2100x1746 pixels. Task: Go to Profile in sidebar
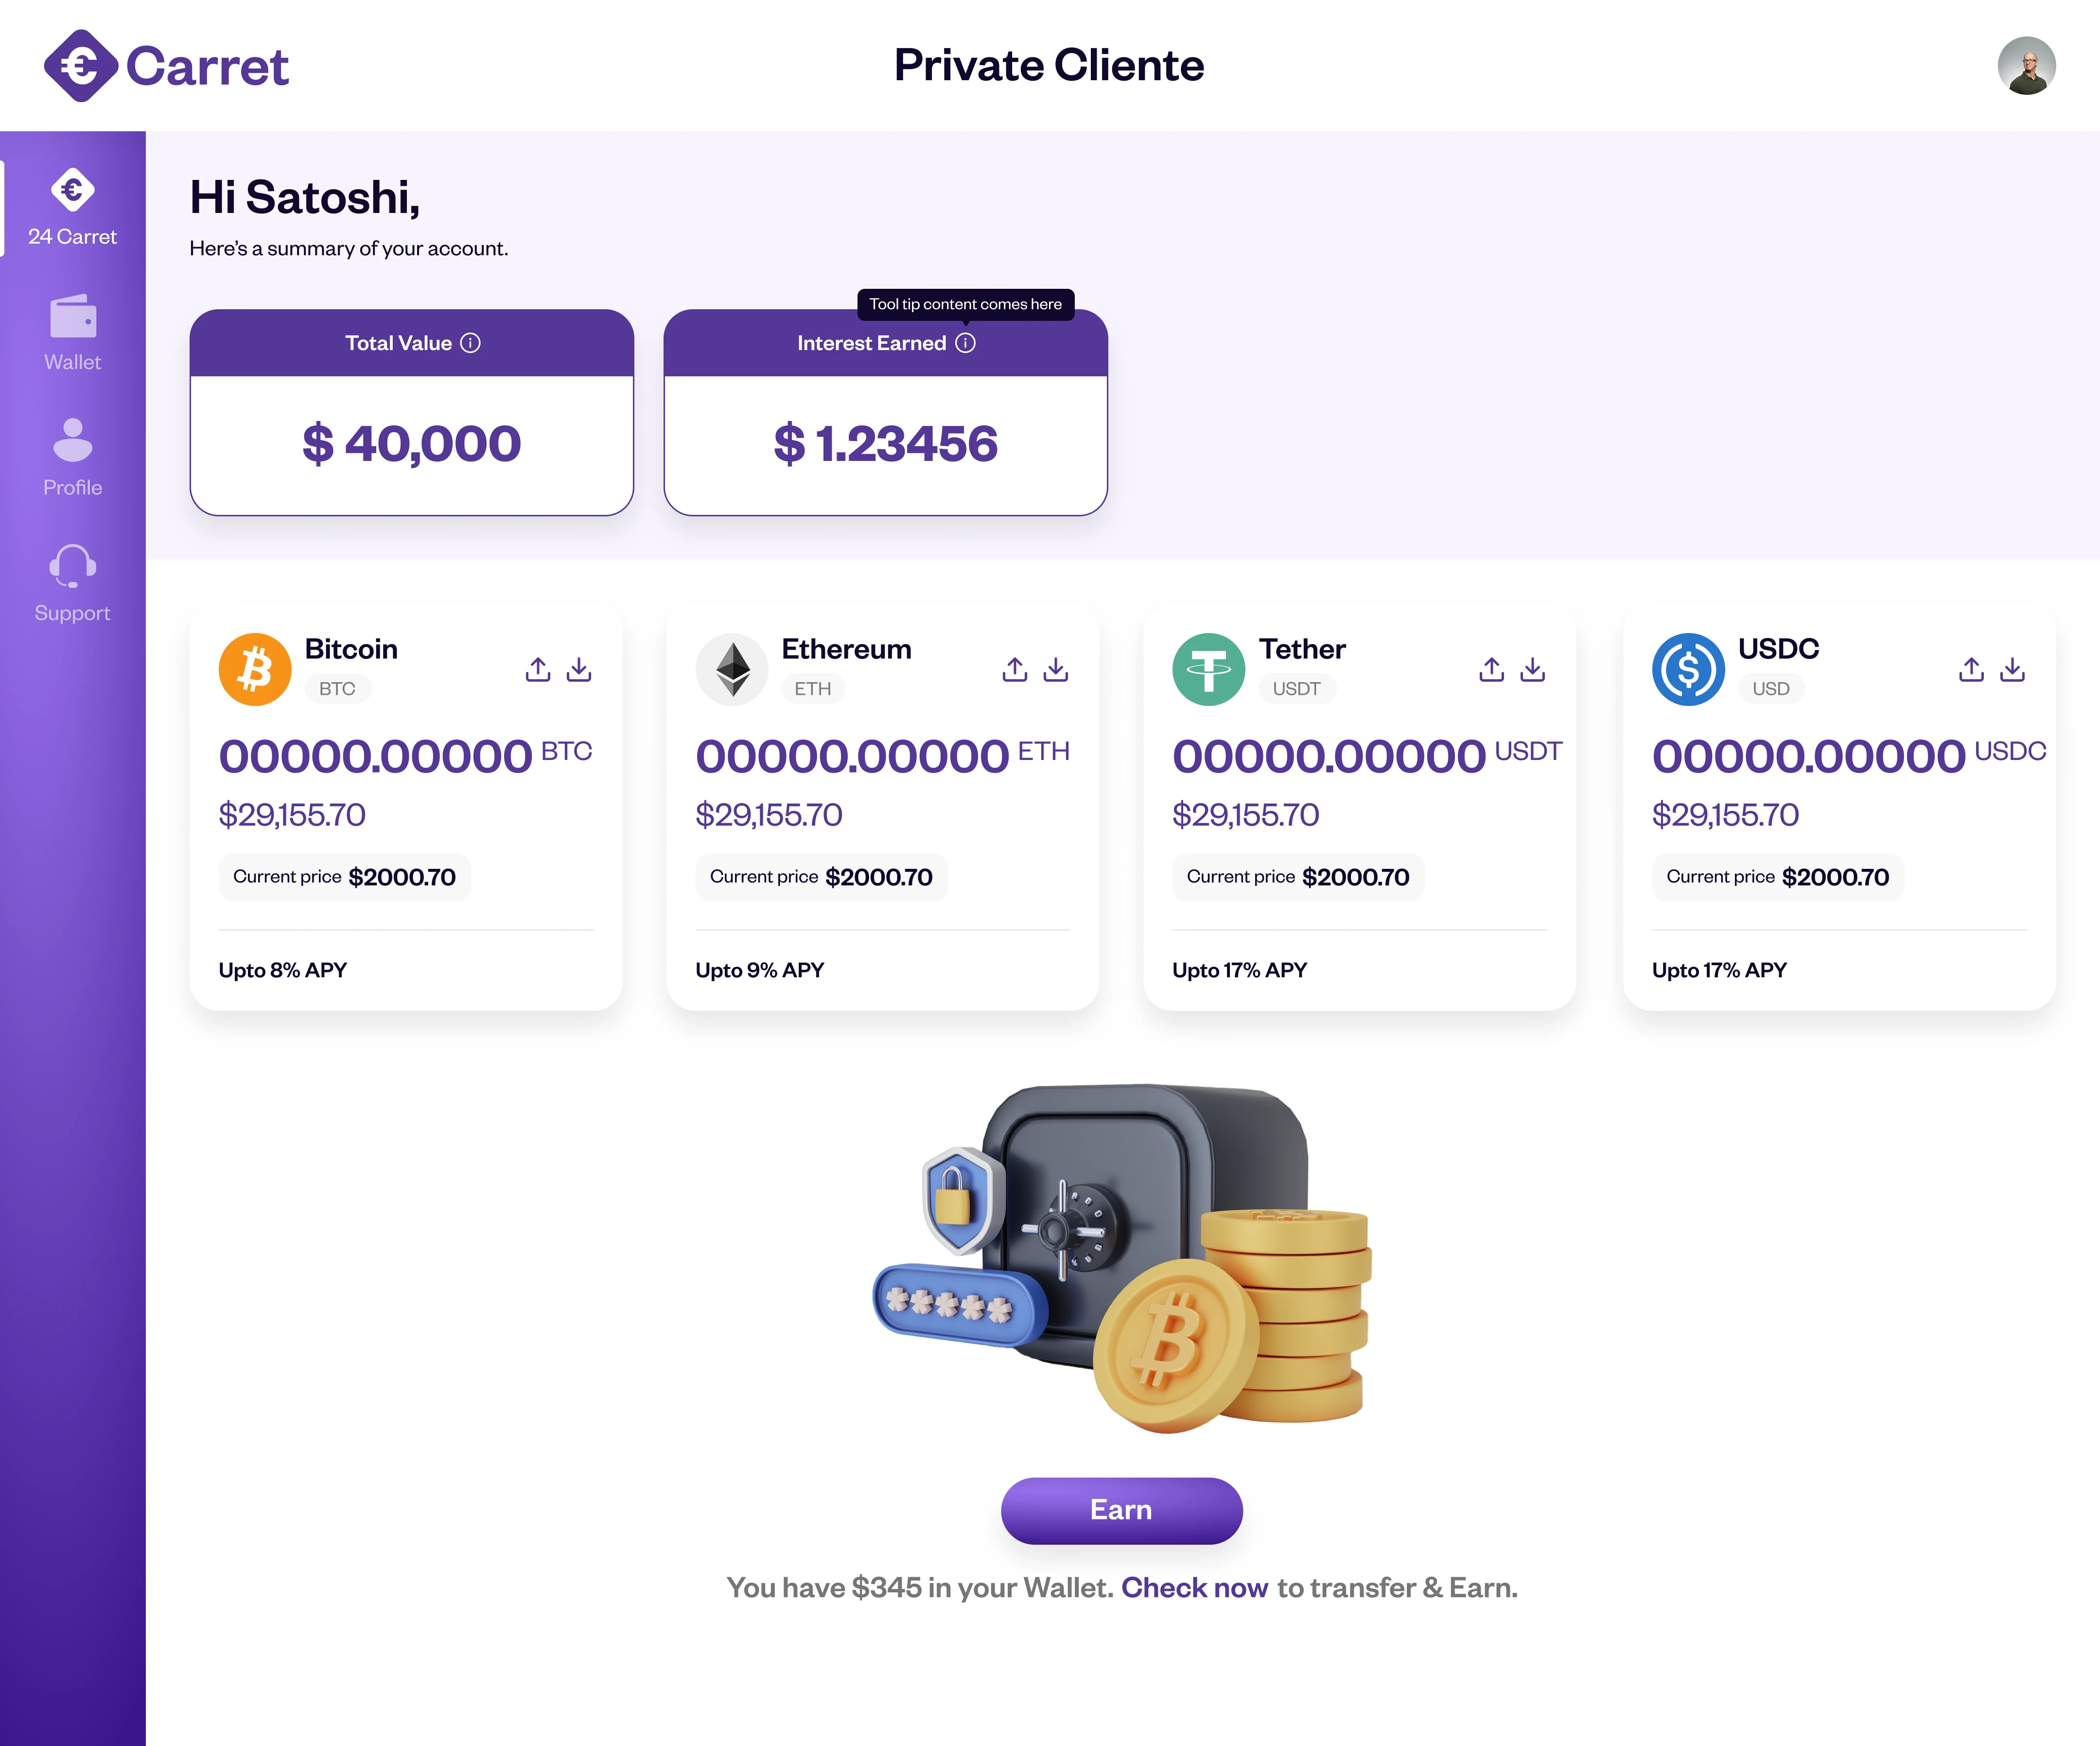[x=72, y=458]
